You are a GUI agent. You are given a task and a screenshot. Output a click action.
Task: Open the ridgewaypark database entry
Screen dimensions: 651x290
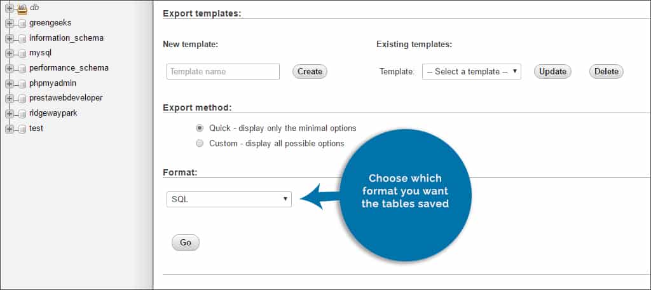coord(53,113)
